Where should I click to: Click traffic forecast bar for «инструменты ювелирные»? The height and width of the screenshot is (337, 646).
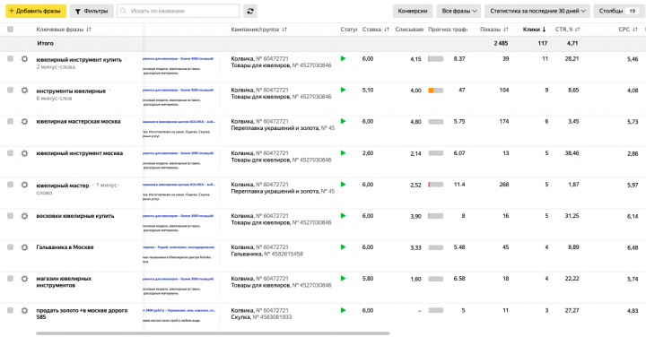click(x=436, y=91)
